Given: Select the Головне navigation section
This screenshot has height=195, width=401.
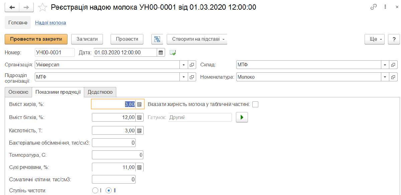Looking at the screenshot, I should [17, 23].
